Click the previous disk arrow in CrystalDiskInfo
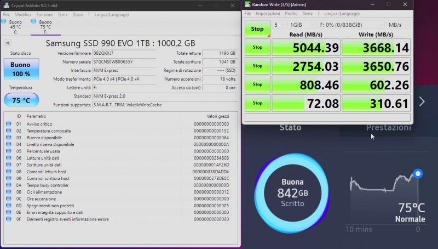 pyautogui.click(x=8, y=43)
